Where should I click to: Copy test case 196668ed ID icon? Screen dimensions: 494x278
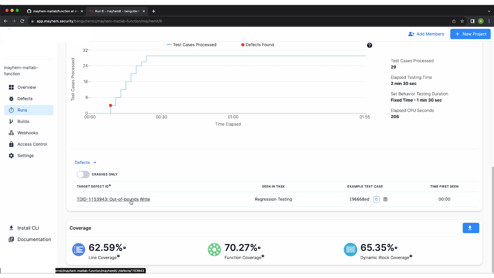(x=376, y=199)
